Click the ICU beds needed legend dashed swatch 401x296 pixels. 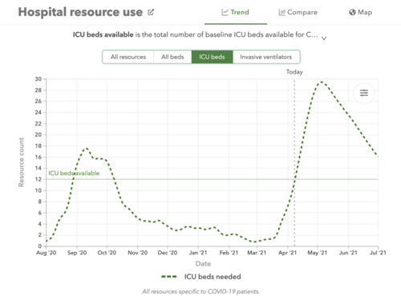tap(169, 277)
